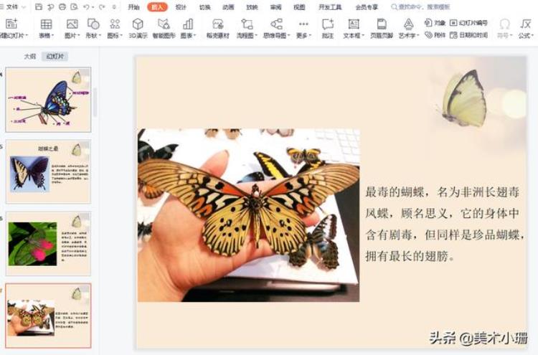Switch to 大纲 outline view tab
This screenshot has height=355, width=538.
(29, 56)
